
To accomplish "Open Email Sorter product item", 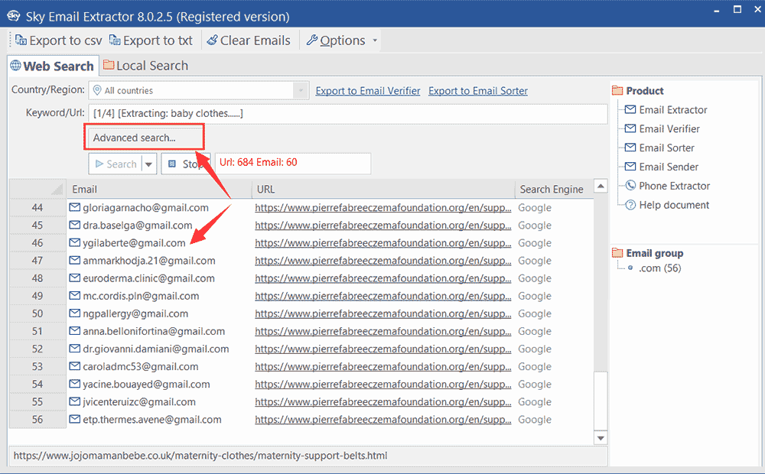I will (x=659, y=148).
